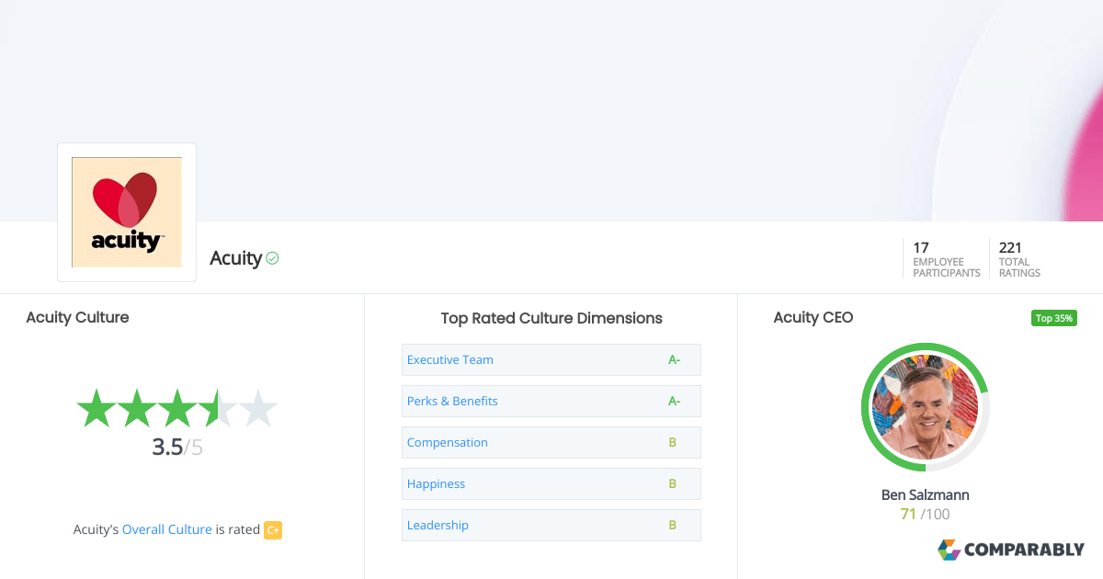Click the Top Rated Culture Dimensions heading
The width and height of the screenshot is (1103, 579).
click(x=551, y=318)
